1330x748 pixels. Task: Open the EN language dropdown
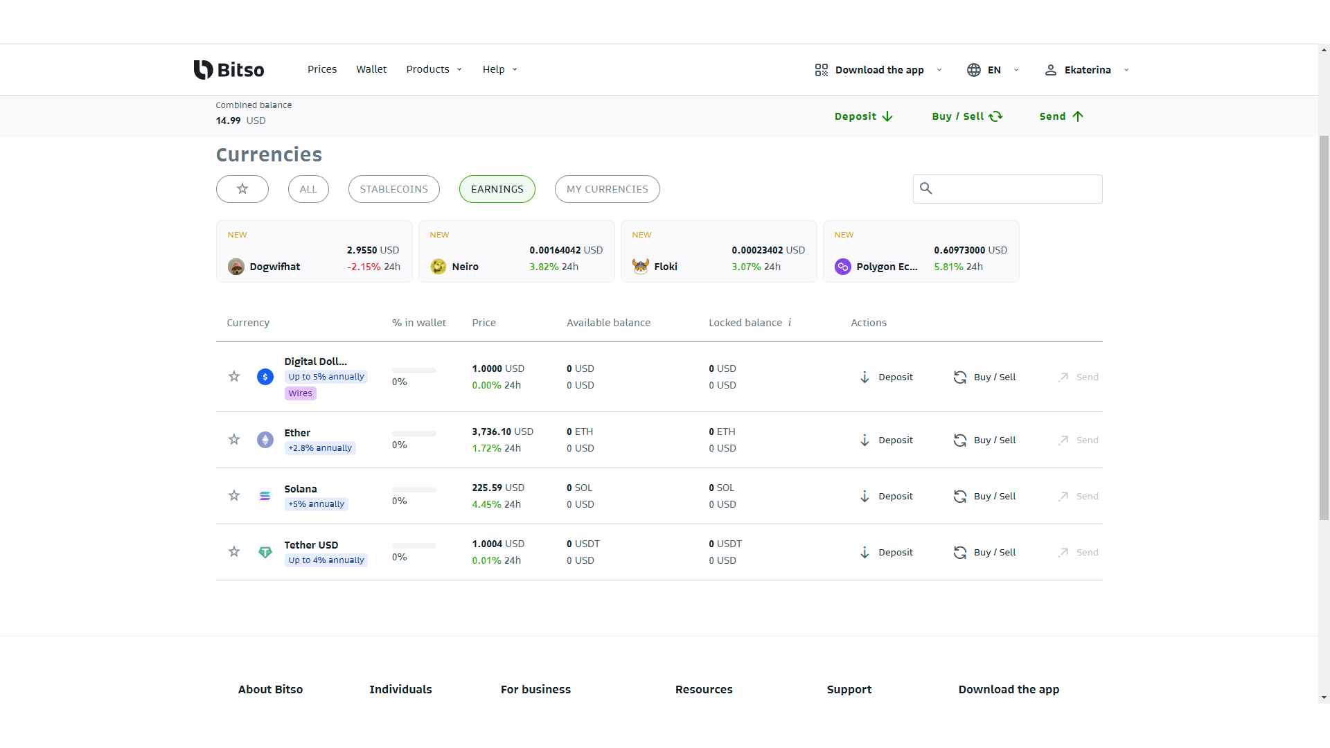pyautogui.click(x=993, y=70)
